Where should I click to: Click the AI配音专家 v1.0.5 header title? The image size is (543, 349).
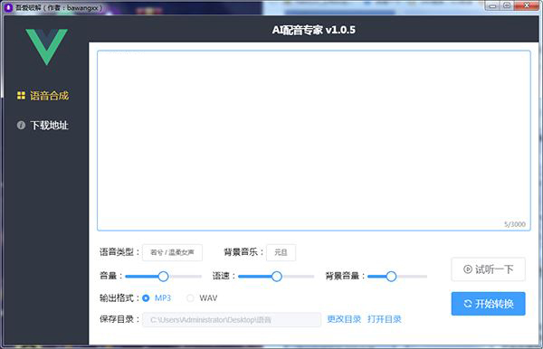(314, 30)
